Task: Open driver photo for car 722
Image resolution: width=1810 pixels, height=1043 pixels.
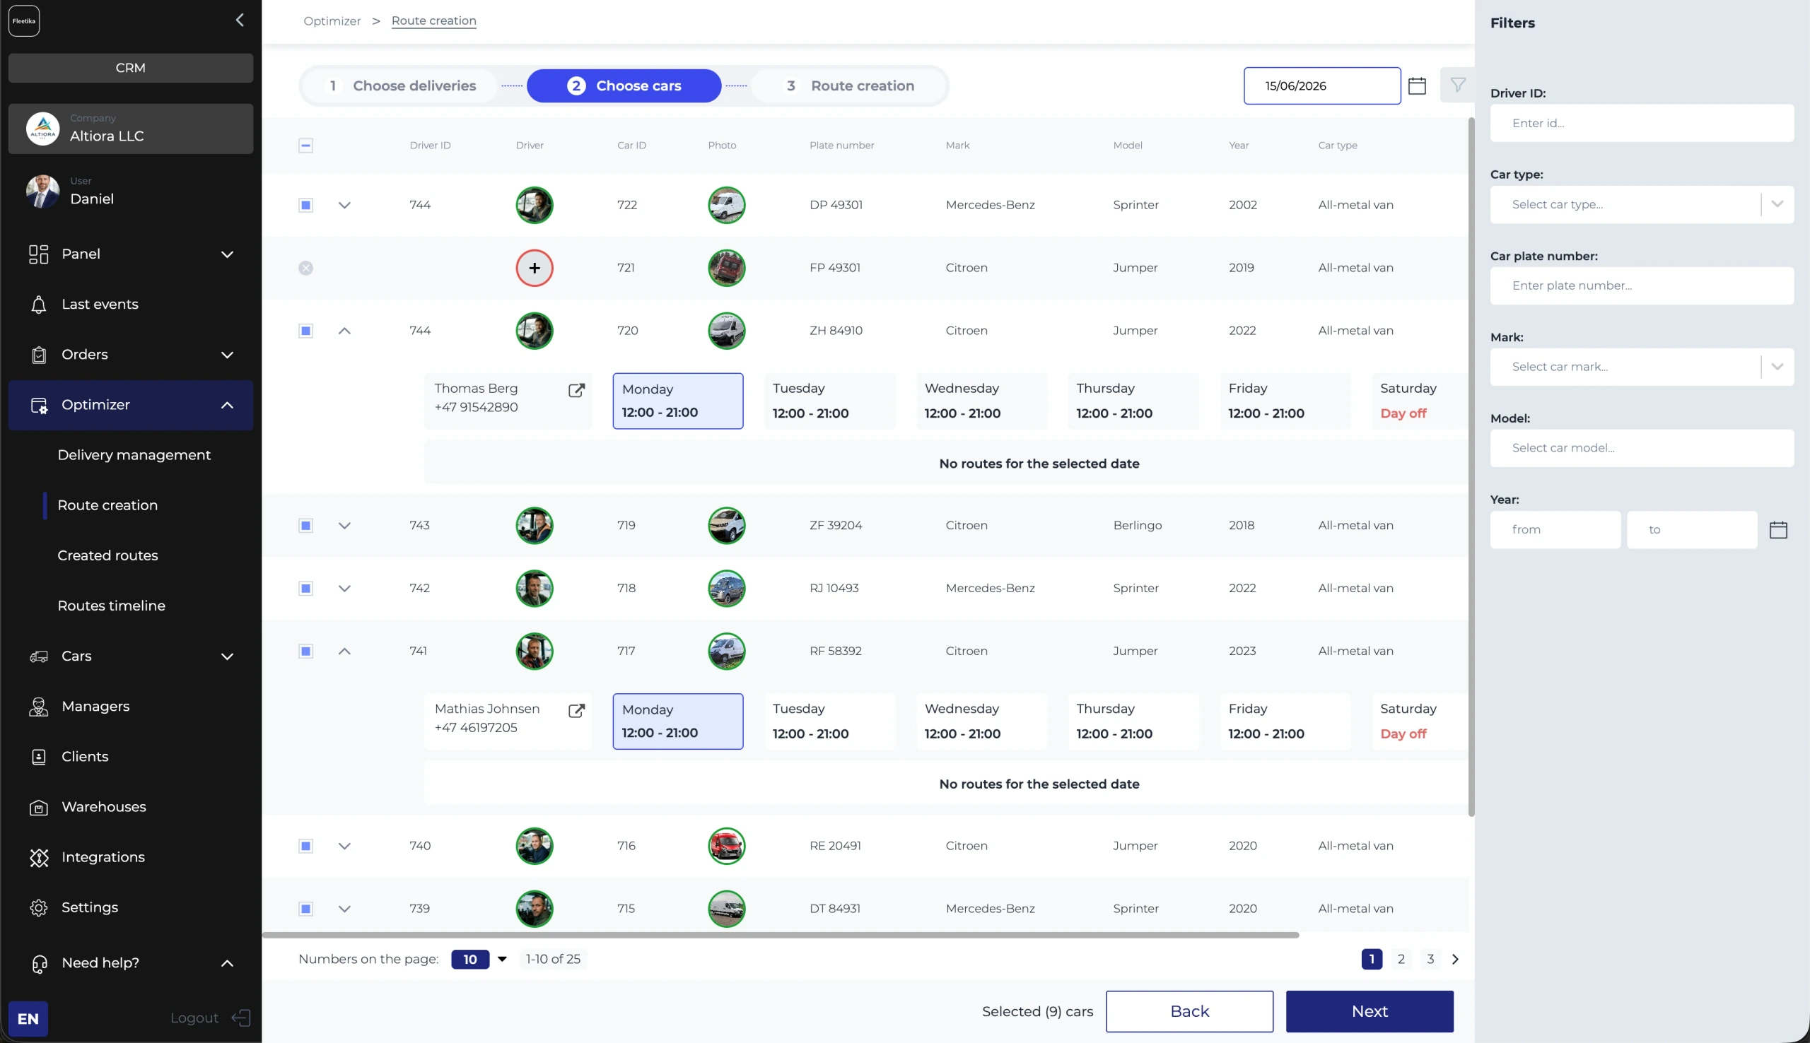Action: [534, 205]
